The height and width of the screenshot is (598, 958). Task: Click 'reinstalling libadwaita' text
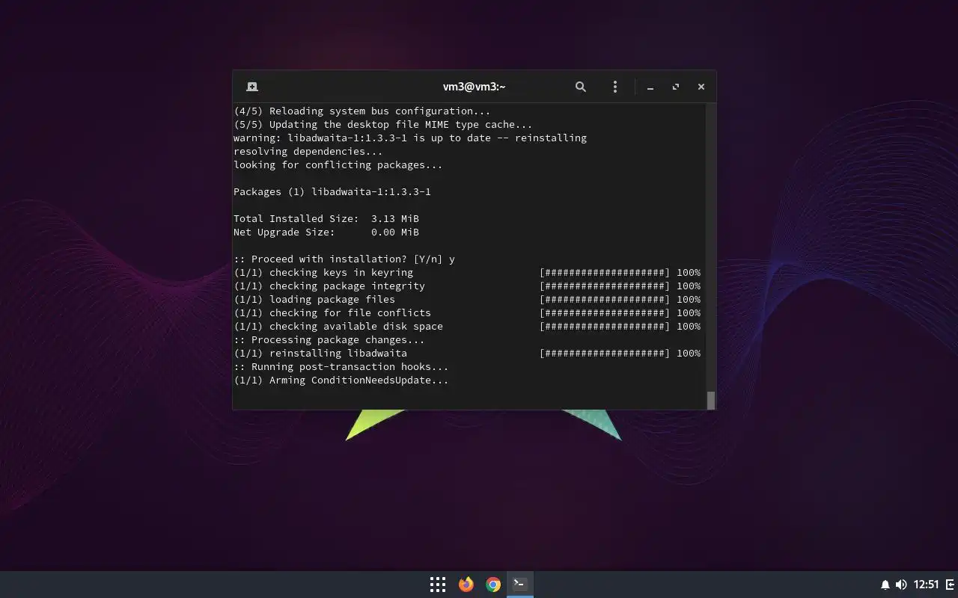(x=338, y=353)
